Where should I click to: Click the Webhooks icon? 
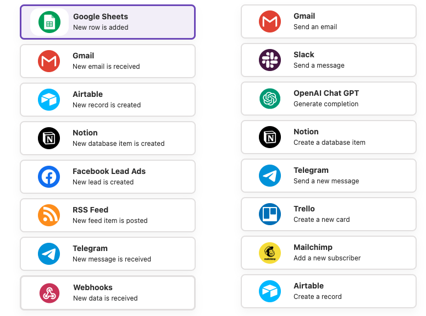[49, 293]
